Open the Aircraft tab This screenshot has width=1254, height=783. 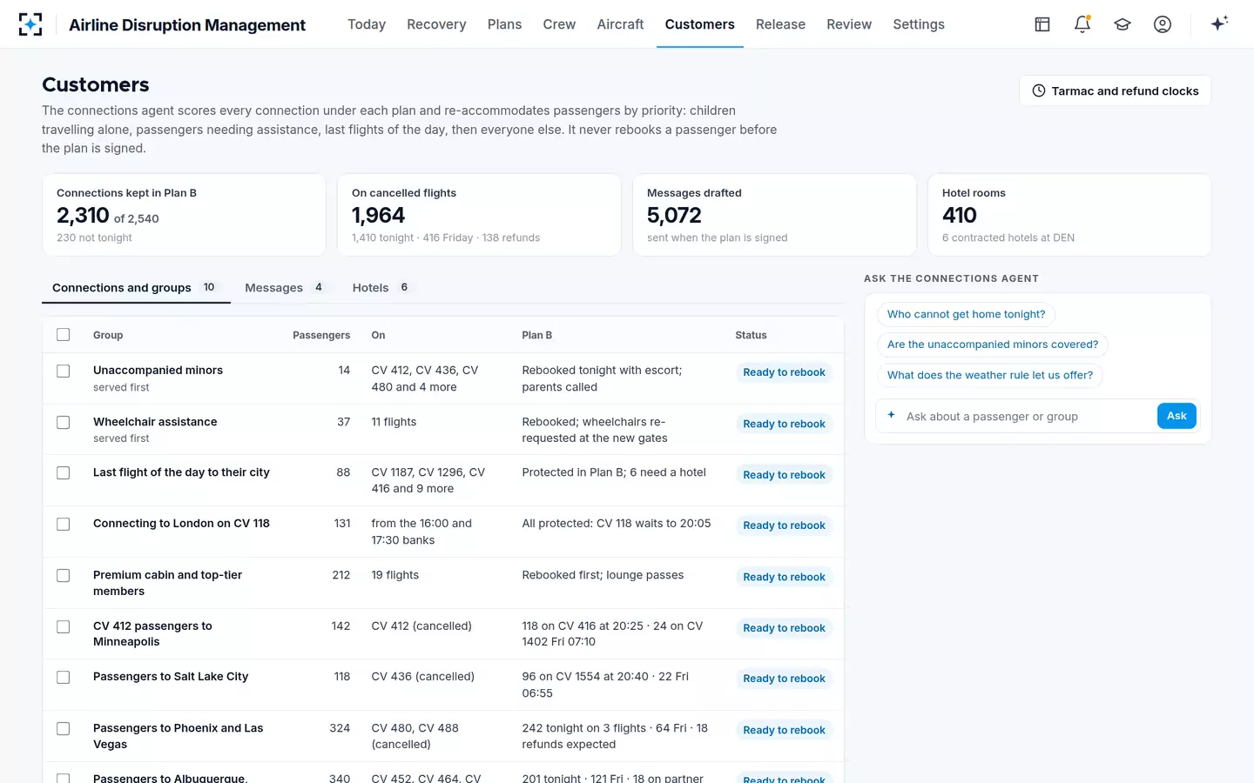coord(620,24)
